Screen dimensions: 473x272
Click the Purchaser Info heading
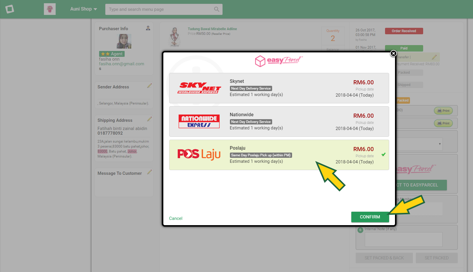tap(113, 29)
